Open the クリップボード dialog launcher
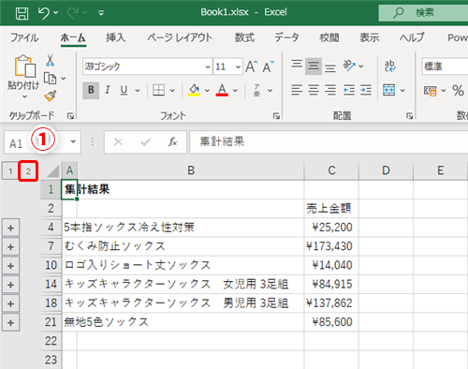The image size is (468, 369). (x=71, y=116)
